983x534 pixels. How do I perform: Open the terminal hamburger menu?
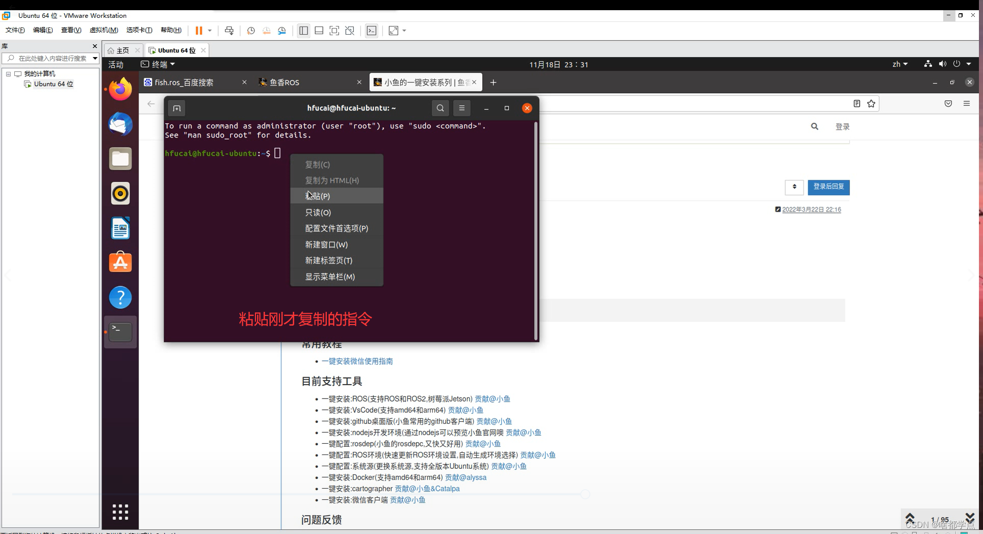coord(462,108)
